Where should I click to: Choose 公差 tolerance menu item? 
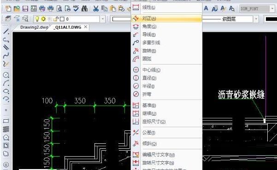click(x=166, y=133)
